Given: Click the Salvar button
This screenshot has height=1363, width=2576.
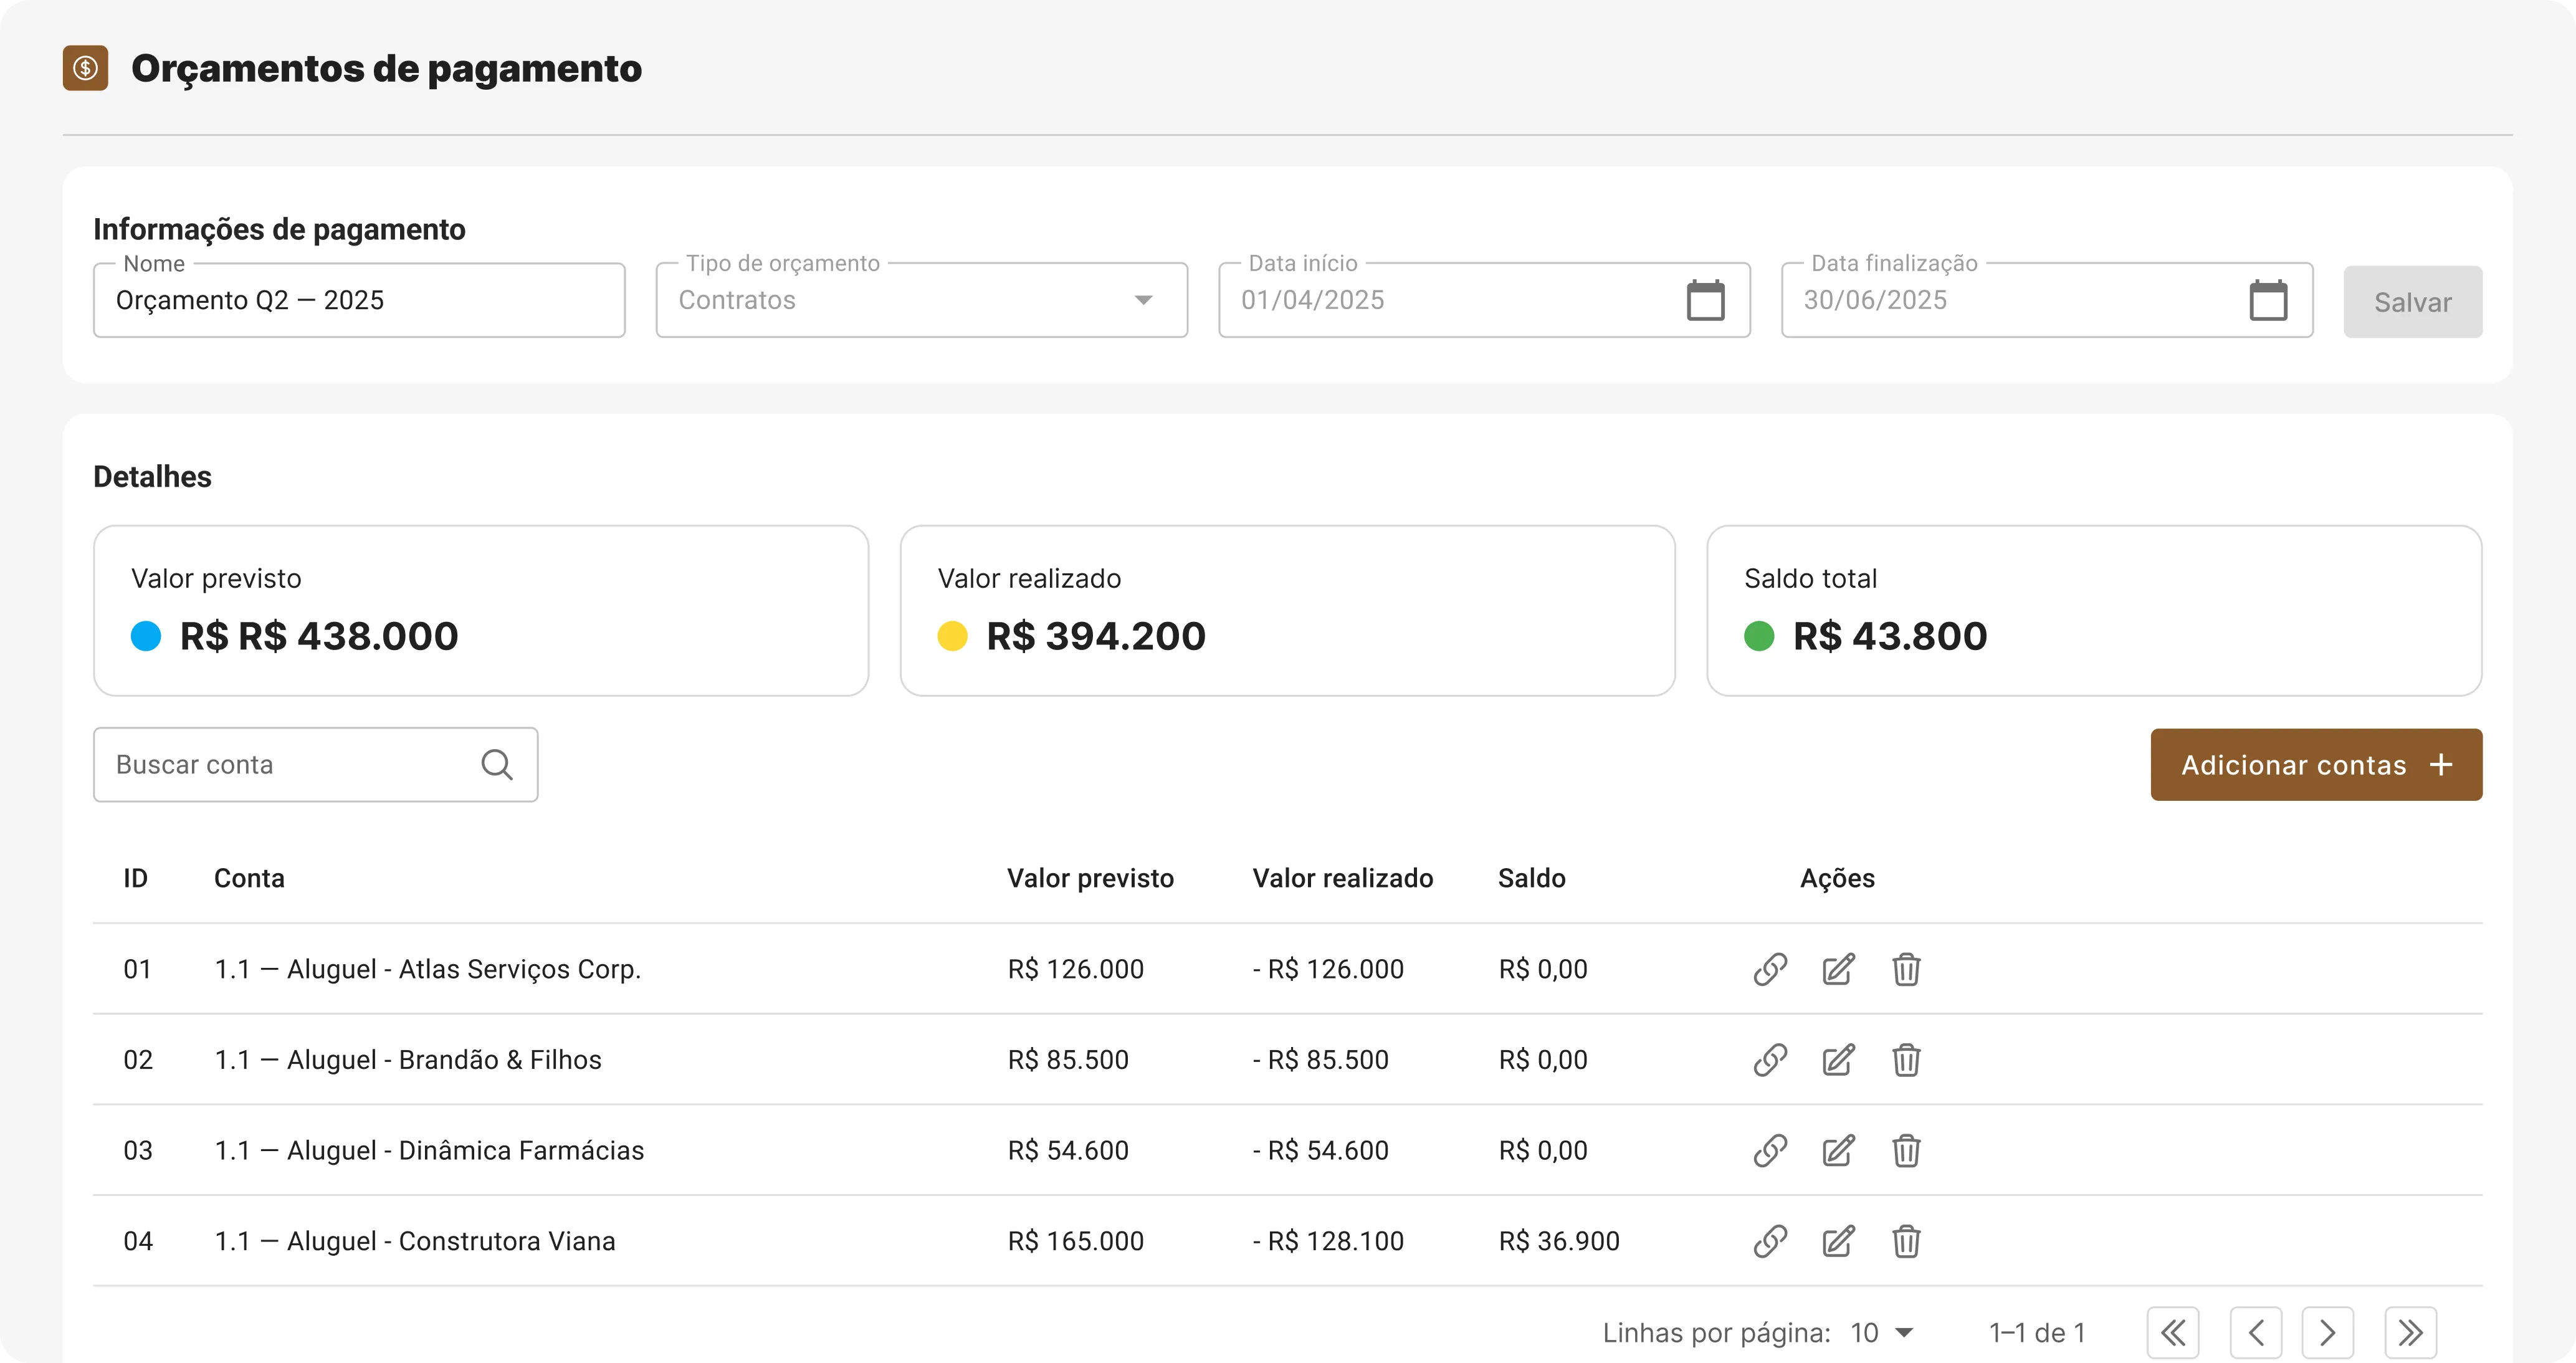Looking at the screenshot, I should (x=2412, y=301).
